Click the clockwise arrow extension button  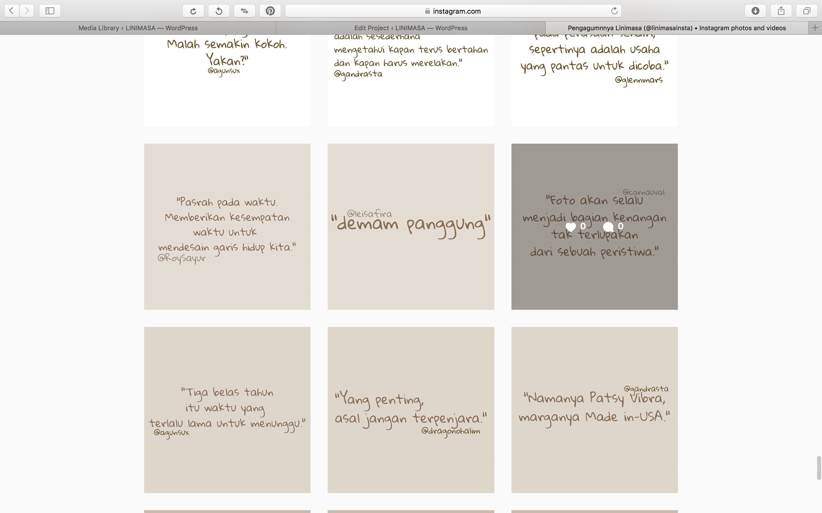pyautogui.click(x=193, y=11)
